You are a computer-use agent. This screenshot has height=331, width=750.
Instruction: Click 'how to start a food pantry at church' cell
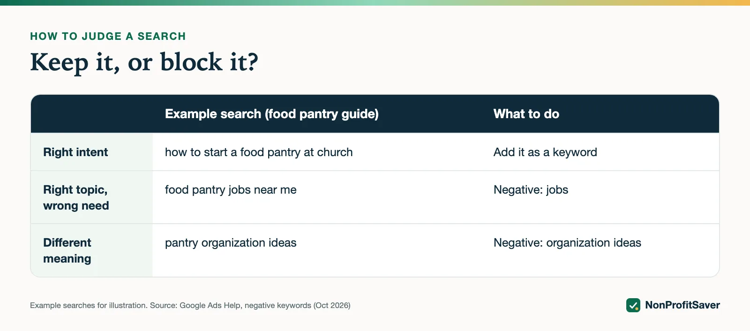[259, 152]
